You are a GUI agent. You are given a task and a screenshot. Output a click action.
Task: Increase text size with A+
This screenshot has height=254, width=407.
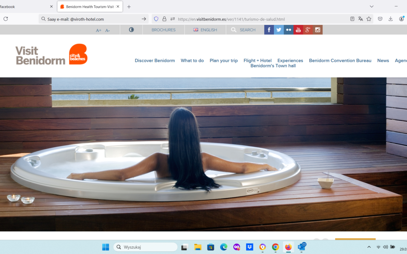point(98,30)
